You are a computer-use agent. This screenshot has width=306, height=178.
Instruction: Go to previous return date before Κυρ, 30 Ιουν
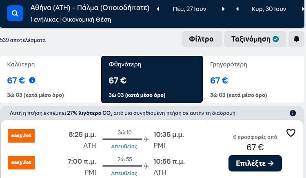[x=237, y=9]
